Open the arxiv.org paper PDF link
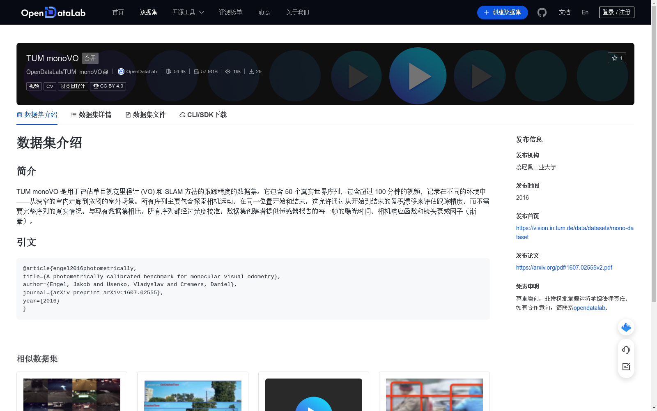Image resolution: width=657 pixels, height=411 pixels. [x=564, y=268]
